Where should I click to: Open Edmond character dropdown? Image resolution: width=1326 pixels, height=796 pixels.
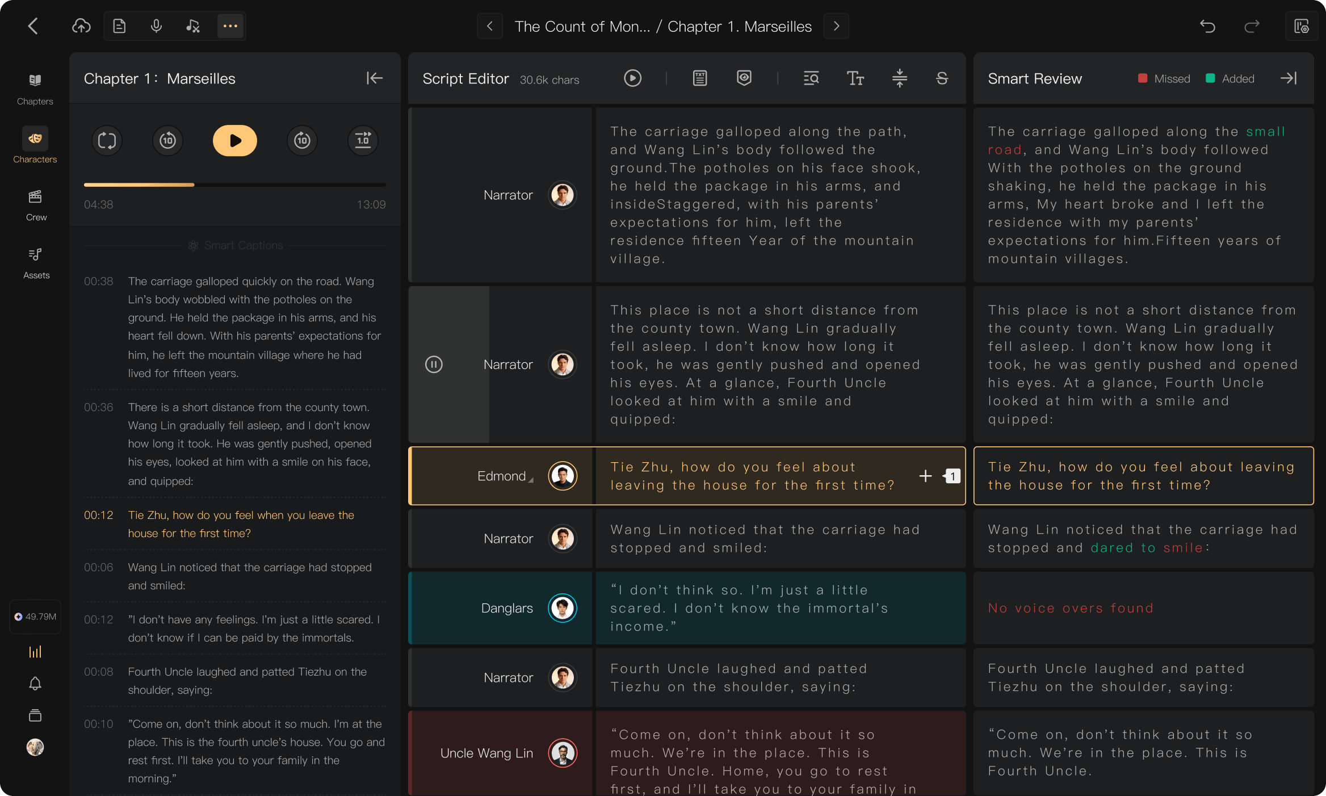click(x=505, y=476)
